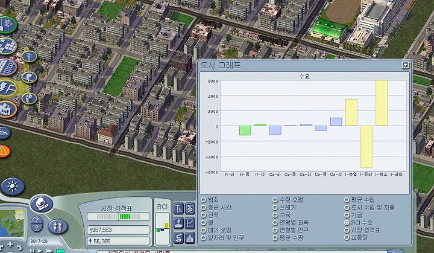Select the 평균 수명 graph option
The width and height of the screenshot is (434, 253).
[x=275, y=238]
